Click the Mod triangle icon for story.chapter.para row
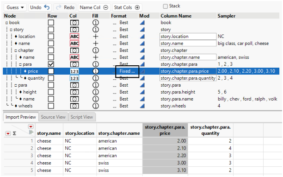 coord(142,64)
